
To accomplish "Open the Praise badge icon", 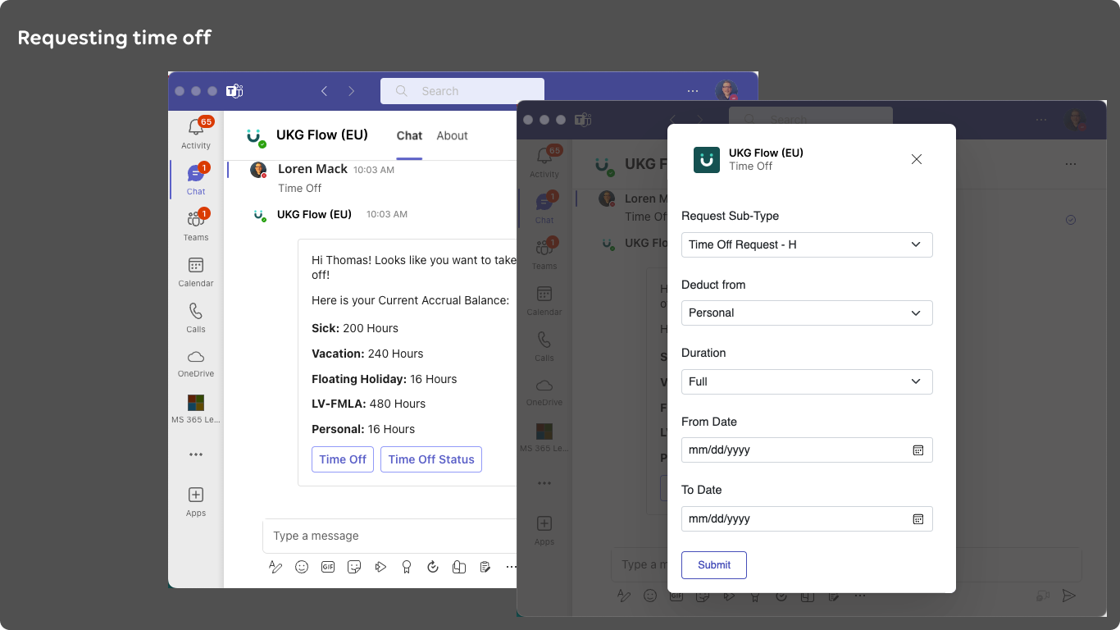I will (x=407, y=567).
